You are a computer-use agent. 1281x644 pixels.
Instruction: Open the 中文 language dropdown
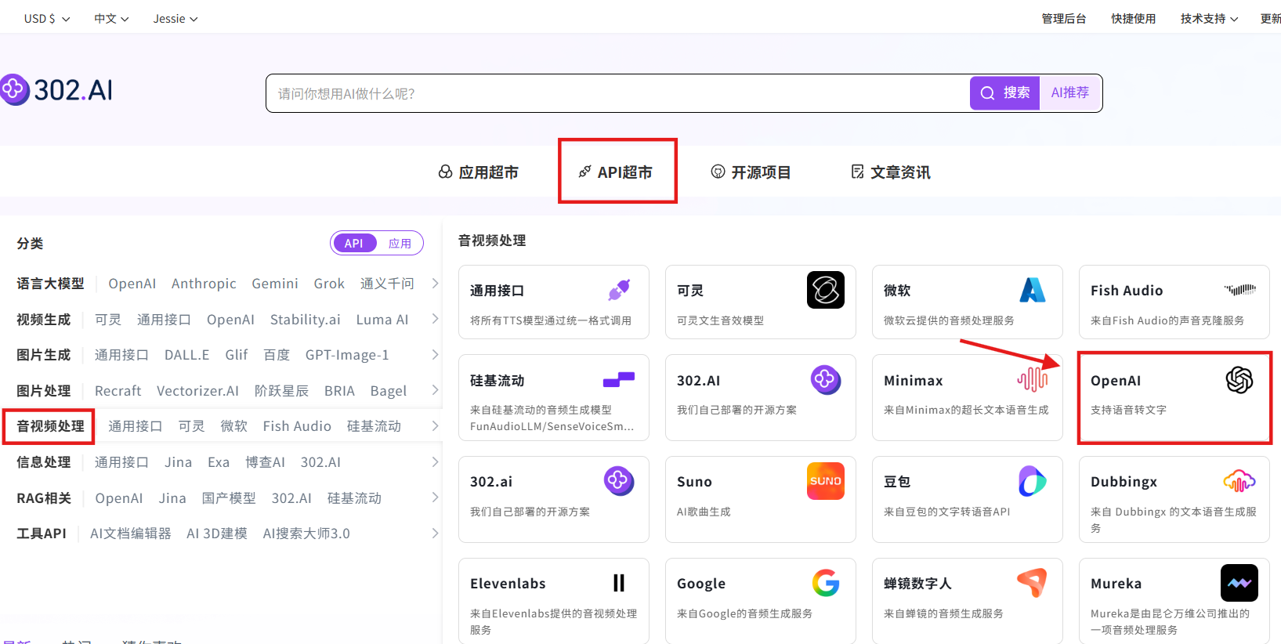coord(111,19)
